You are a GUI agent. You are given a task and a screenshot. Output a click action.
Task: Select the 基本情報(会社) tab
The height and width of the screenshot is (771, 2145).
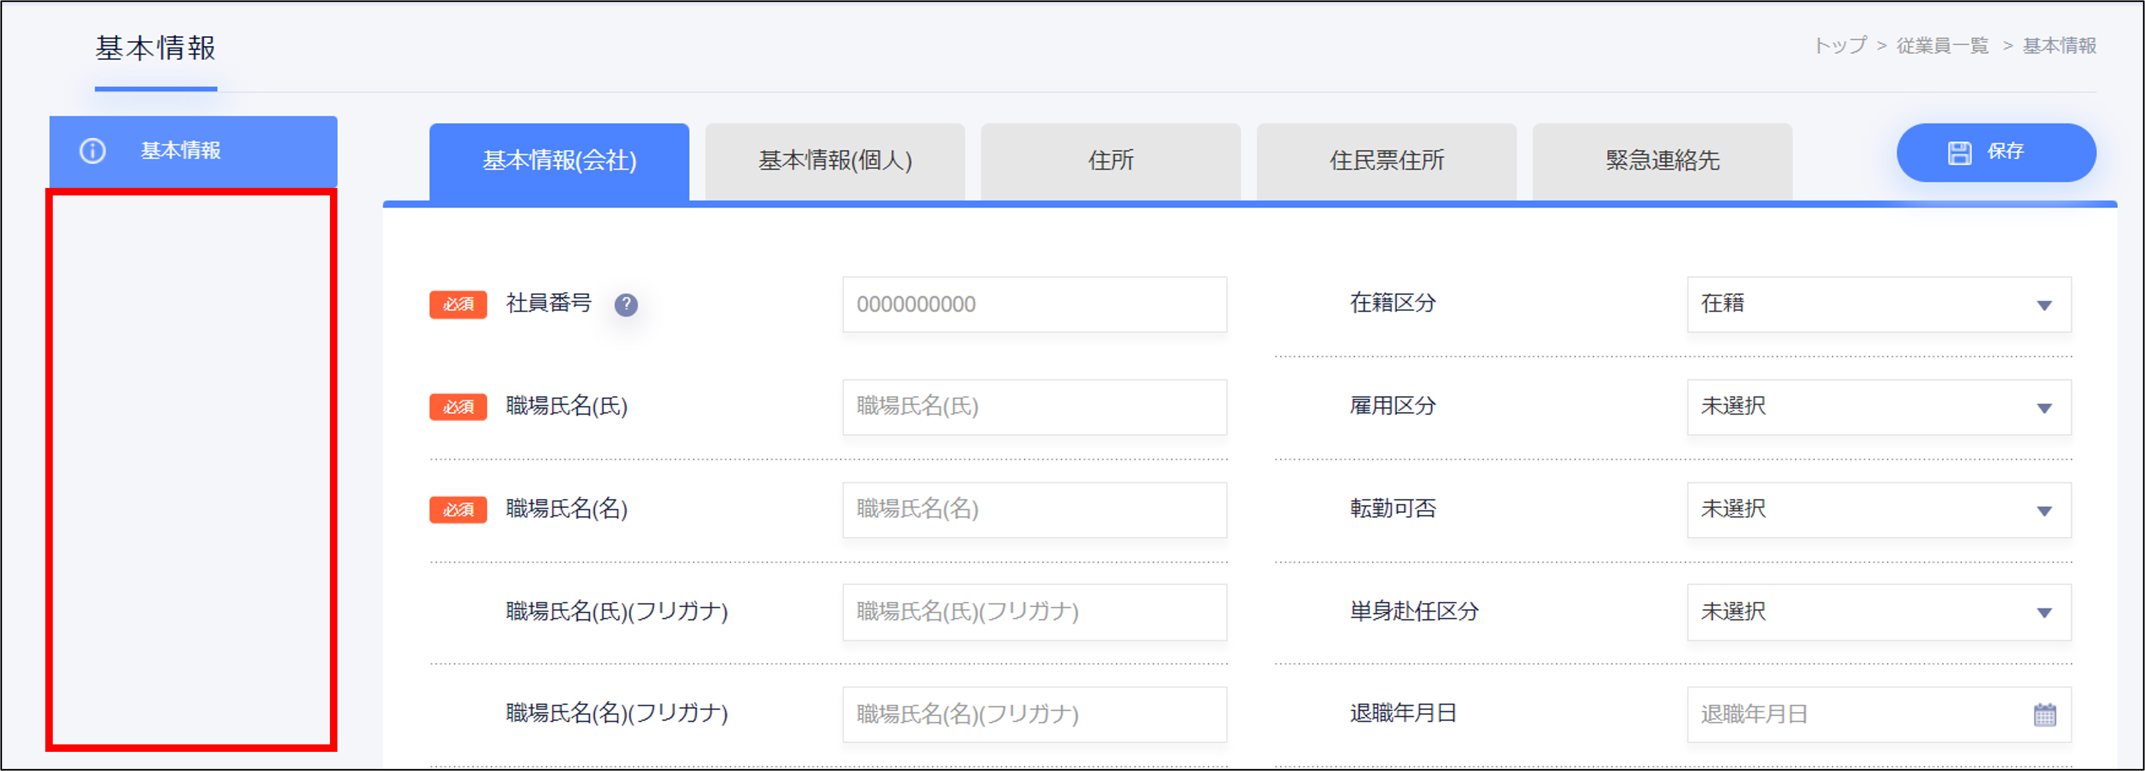[559, 160]
